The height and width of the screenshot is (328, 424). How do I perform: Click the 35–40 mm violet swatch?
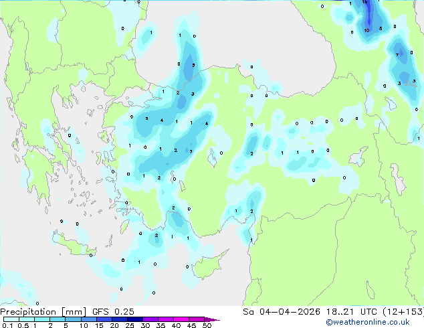(165, 319)
